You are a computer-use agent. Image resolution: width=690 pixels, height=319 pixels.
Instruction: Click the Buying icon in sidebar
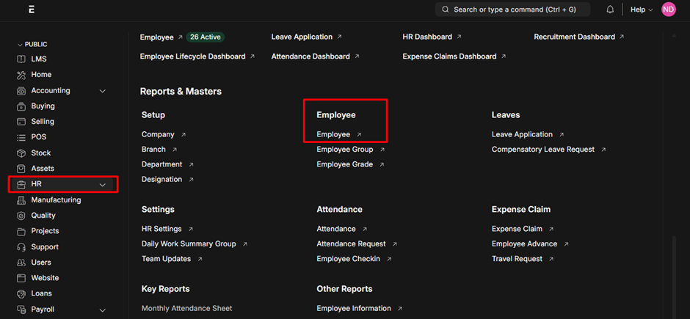pos(21,106)
